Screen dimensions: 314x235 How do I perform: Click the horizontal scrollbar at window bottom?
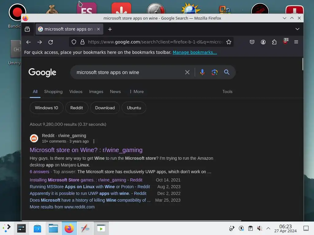[x=131, y=221]
